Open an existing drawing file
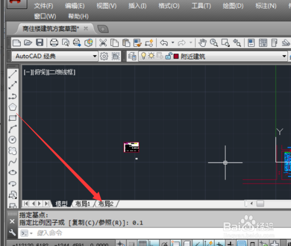Viewport: 291px width, 246px height. coord(28,43)
